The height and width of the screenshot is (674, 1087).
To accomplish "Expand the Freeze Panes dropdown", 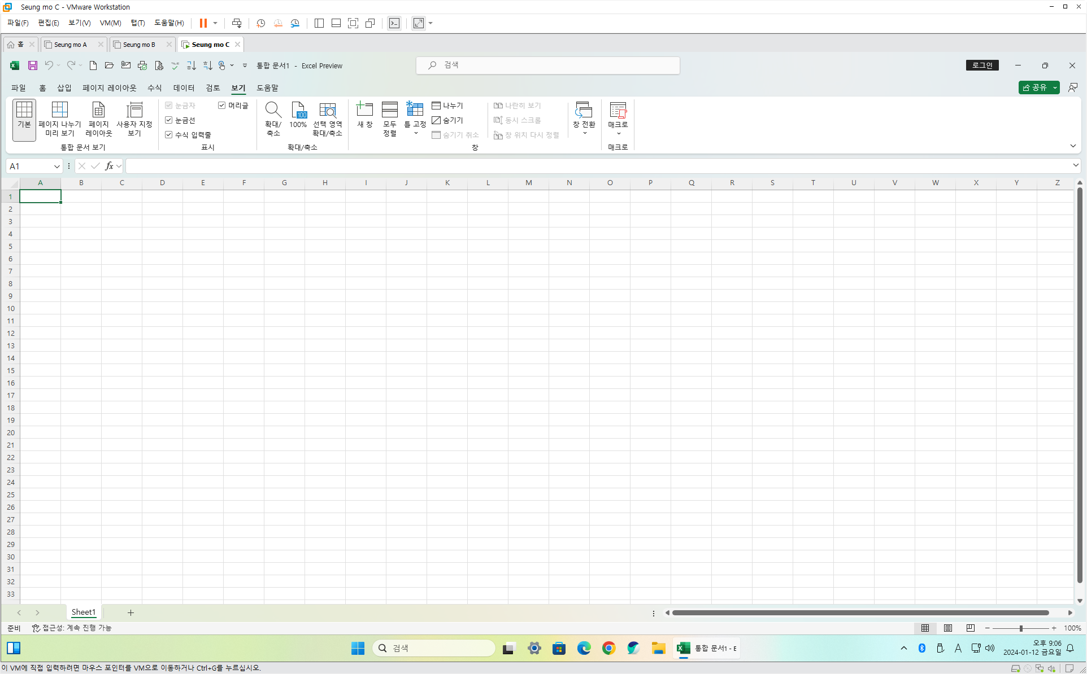I will coord(416,133).
